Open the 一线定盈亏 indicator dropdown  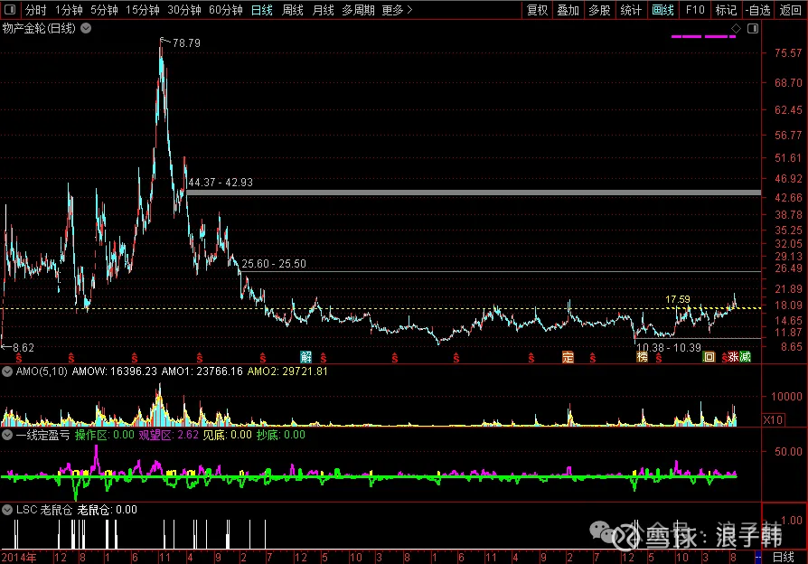coord(7,435)
